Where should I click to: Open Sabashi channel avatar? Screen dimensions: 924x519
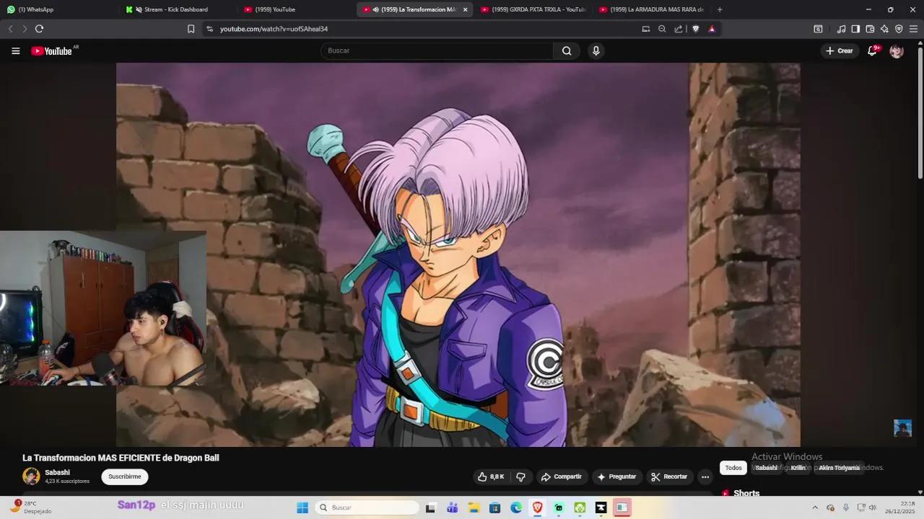pos(31,476)
